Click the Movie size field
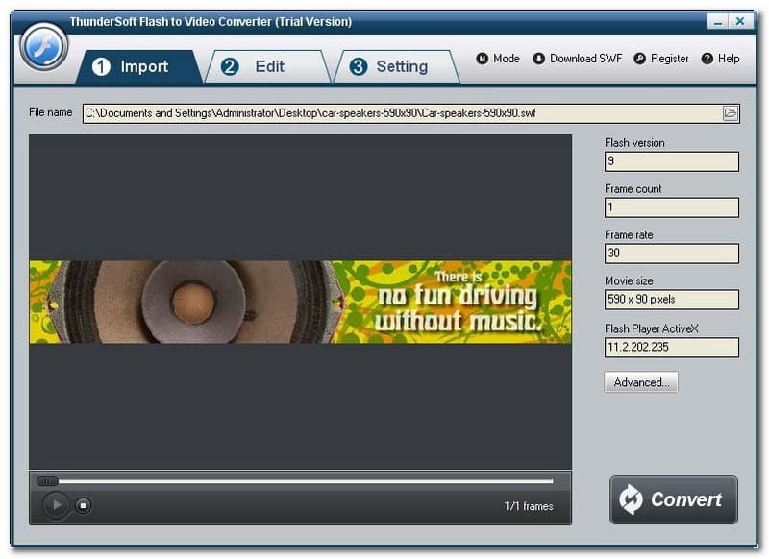Screen dimensions: 769x559 pyautogui.click(x=671, y=300)
